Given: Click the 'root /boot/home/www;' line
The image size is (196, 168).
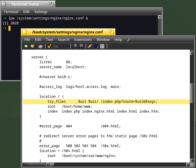Looking at the screenshot, I should click(x=70, y=106).
